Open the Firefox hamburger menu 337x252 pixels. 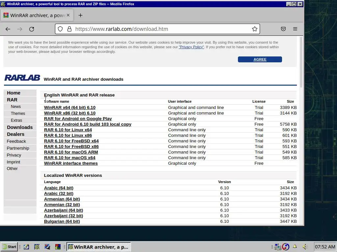coord(295,29)
